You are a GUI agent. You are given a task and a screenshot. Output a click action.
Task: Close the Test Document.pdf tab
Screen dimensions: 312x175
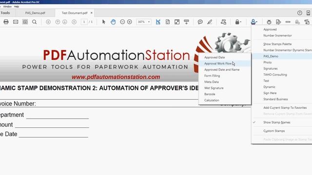pyautogui.click(x=92, y=13)
